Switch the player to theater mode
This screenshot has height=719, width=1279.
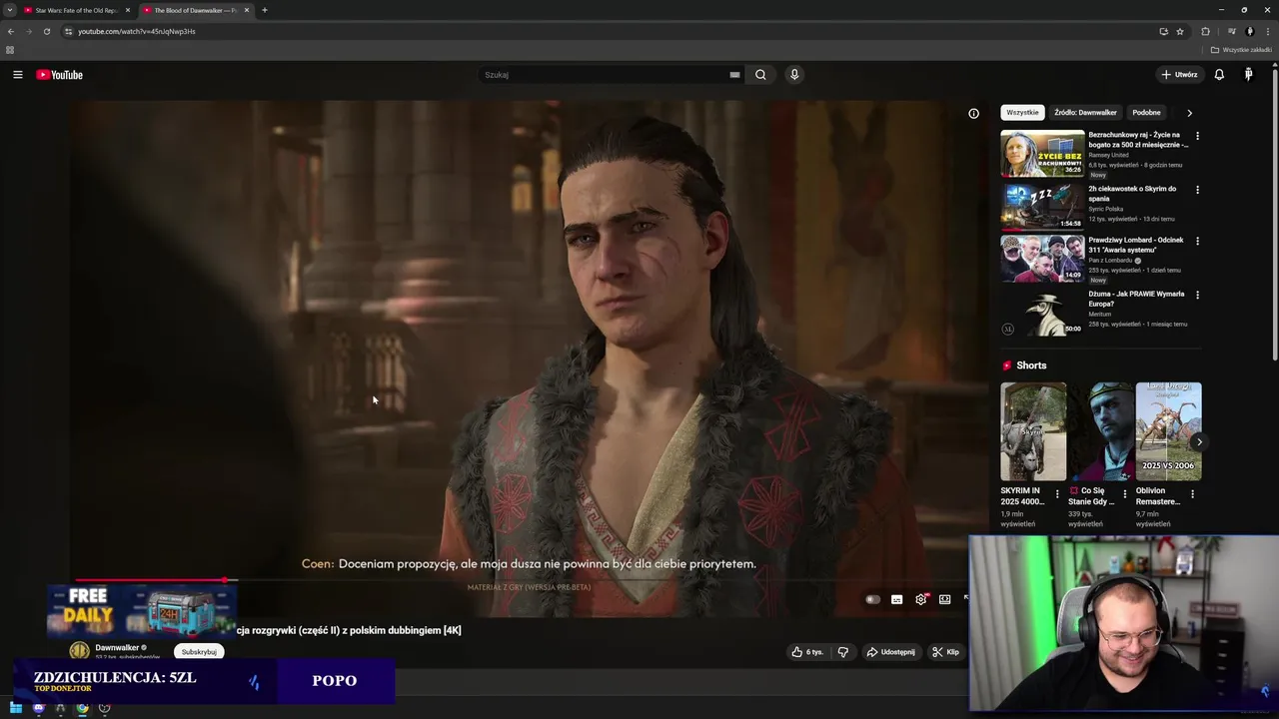point(944,599)
